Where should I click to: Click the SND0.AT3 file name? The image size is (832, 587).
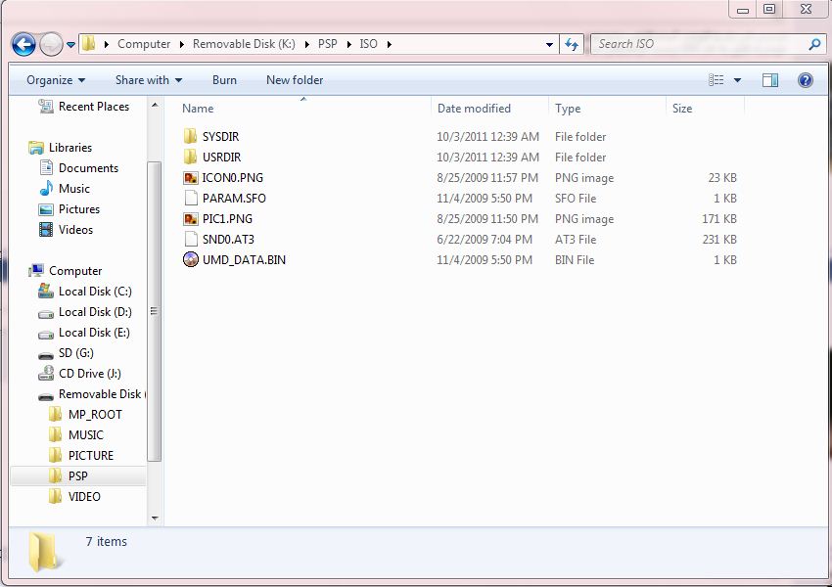click(228, 239)
